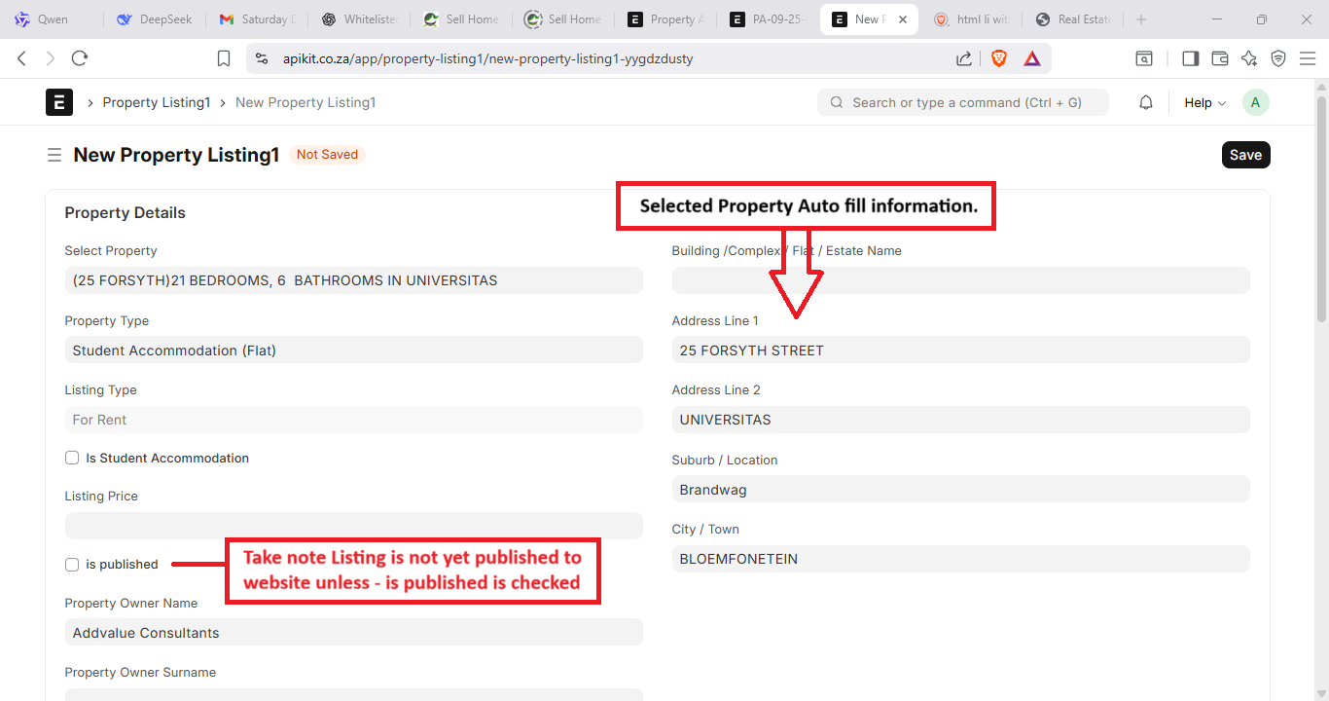Go to Property Listing1 breadcrumb link
The image size is (1329, 701).
(156, 102)
